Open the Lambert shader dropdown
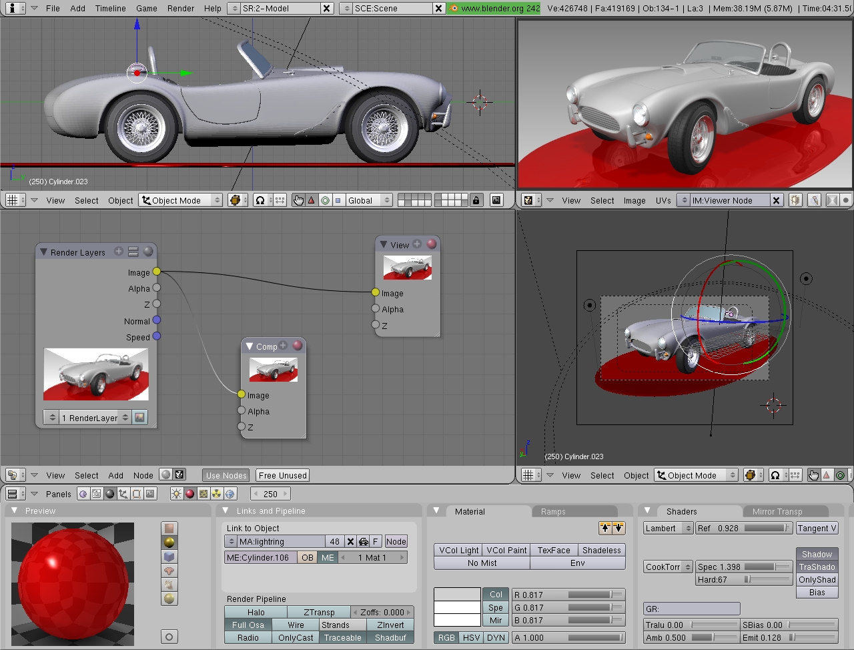 click(667, 528)
